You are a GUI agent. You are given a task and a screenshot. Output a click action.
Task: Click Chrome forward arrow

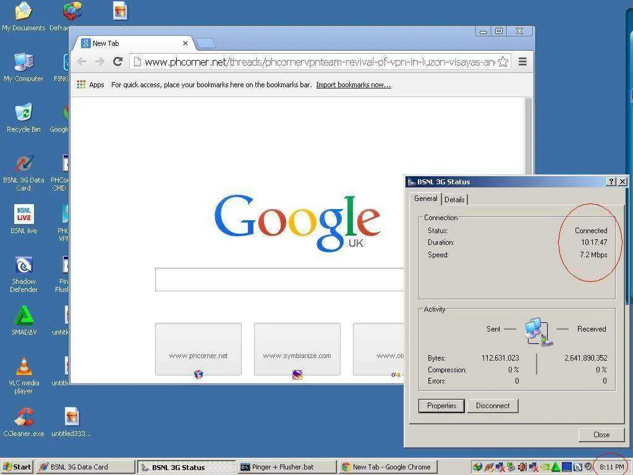tap(100, 62)
